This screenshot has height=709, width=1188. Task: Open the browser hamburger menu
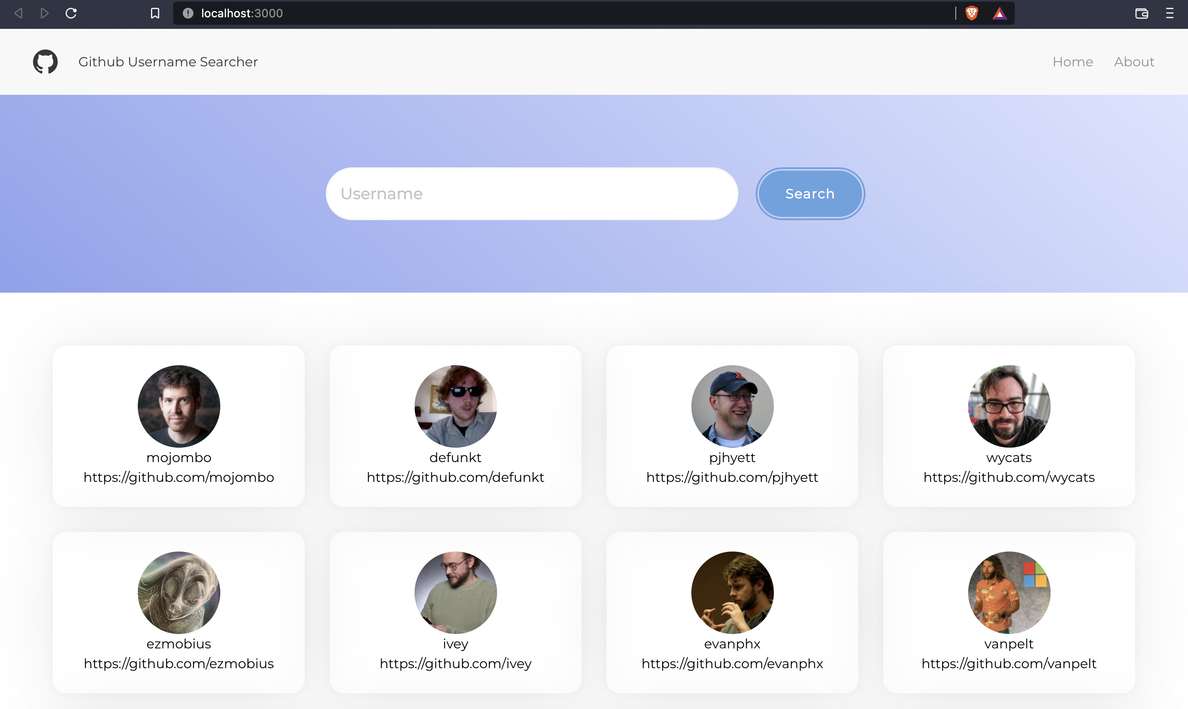1170,13
